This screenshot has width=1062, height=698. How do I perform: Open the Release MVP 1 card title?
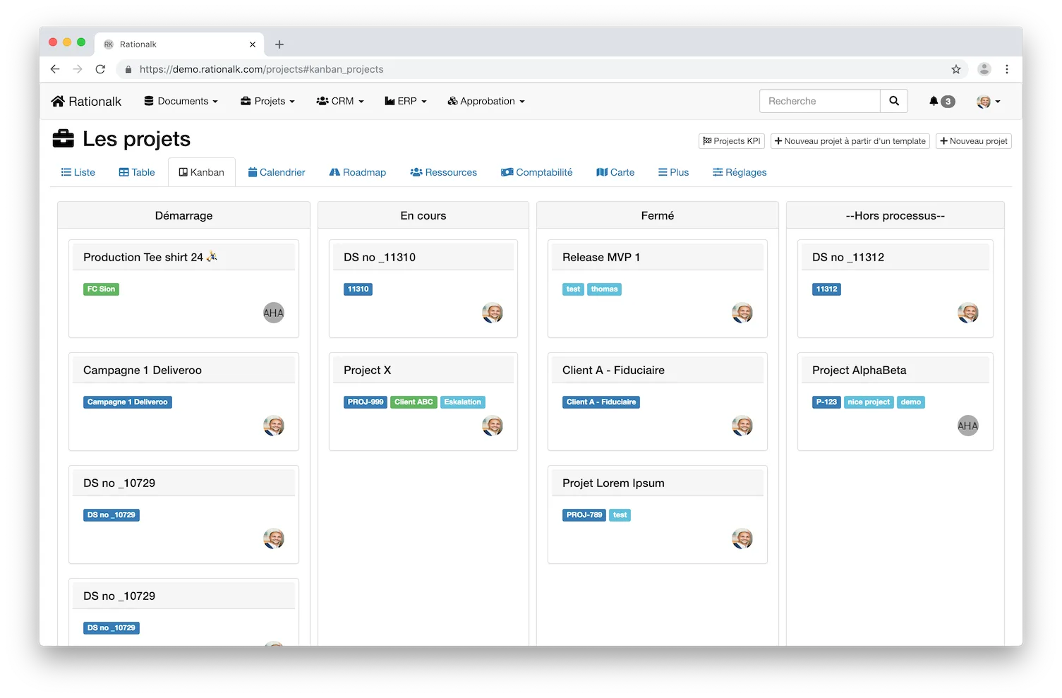point(601,257)
